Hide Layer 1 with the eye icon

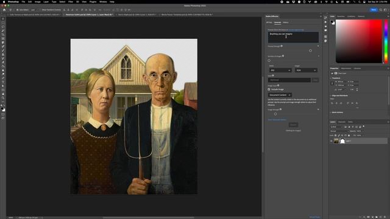click(x=331, y=141)
